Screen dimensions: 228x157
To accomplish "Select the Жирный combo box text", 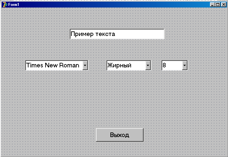I will [x=119, y=65].
